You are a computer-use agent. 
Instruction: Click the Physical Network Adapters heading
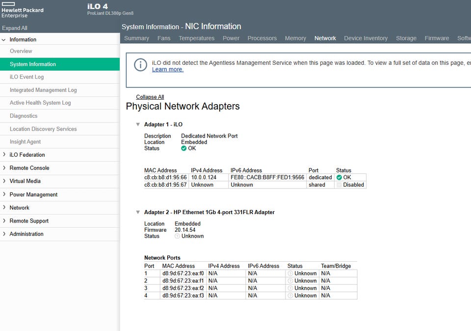coord(183,106)
